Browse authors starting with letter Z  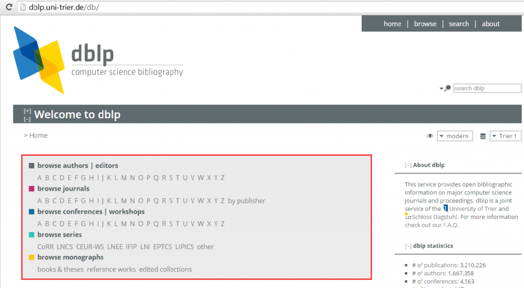(x=223, y=178)
